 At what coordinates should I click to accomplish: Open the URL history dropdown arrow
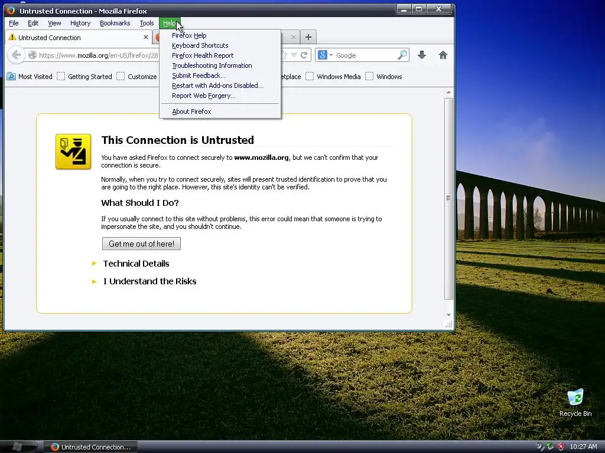click(x=294, y=55)
